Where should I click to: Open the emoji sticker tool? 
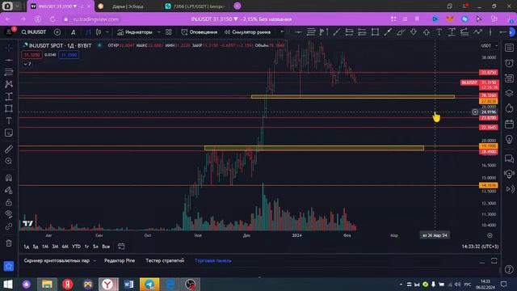[9, 133]
